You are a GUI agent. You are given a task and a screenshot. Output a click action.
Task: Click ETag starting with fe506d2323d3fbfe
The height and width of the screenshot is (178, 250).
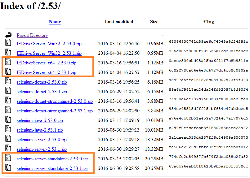pos(208,147)
